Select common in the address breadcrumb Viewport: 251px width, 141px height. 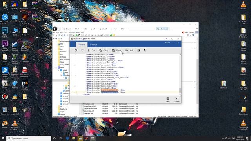(x=114, y=29)
